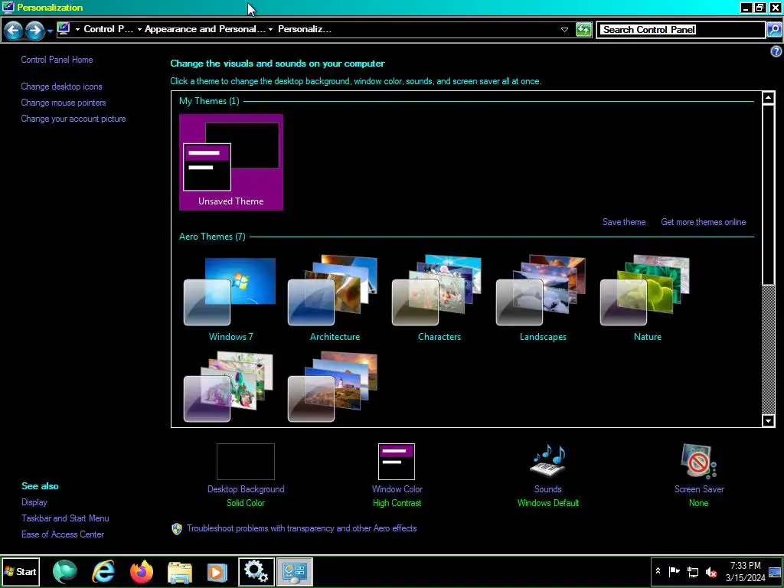The height and width of the screenshot is (588, 784).
Task: Click Troubleshoot problems with transparency link
Action: pos(302,528)
